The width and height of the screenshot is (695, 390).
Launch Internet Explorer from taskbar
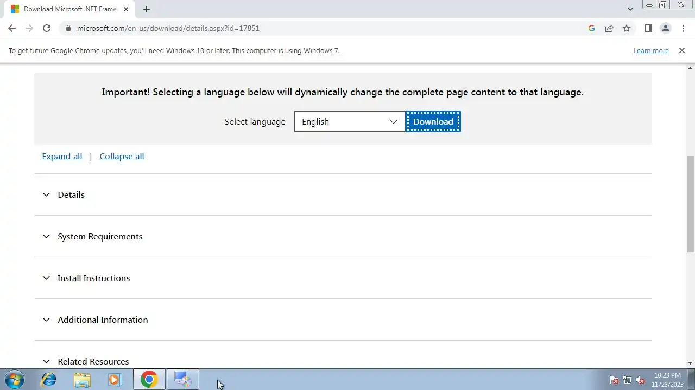(49, 379)
